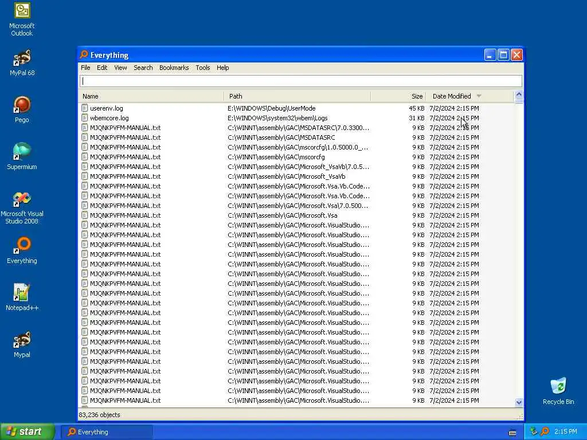Click the on-screen keyboard taskbar icon
Image resolution: width=587 pixels, height=440 pixels.
coord(512,433)
